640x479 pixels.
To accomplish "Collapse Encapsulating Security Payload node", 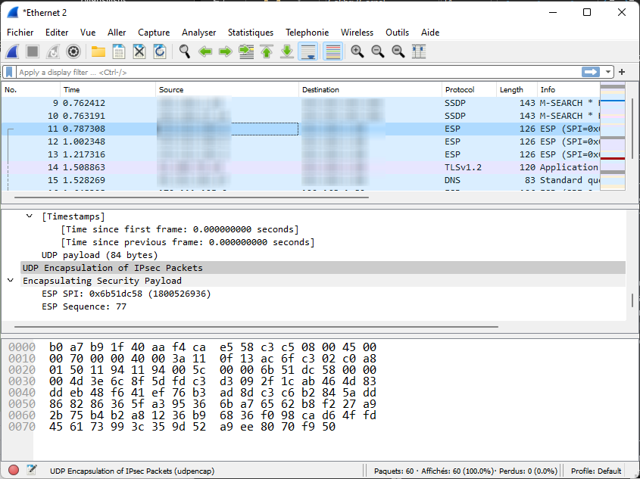I will click(11, 281).
